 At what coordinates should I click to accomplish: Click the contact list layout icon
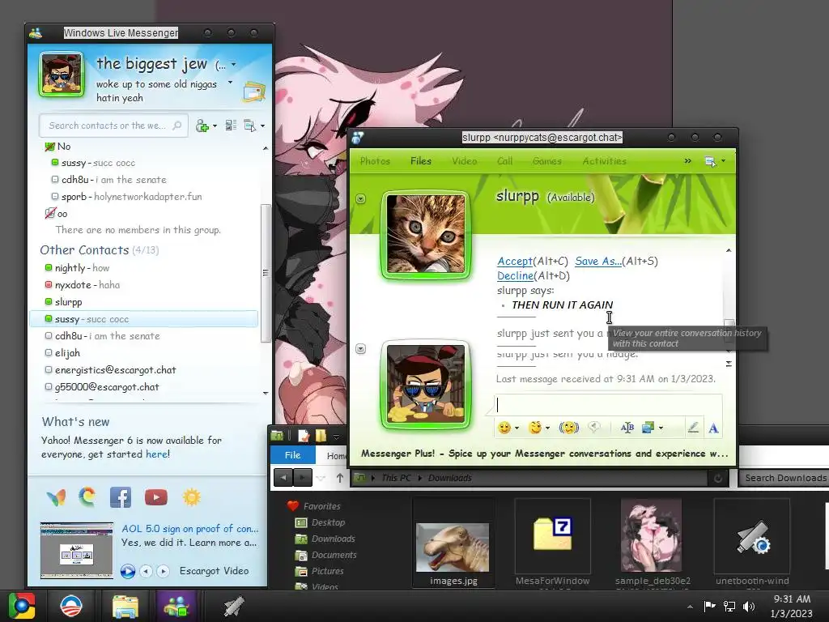231,126
